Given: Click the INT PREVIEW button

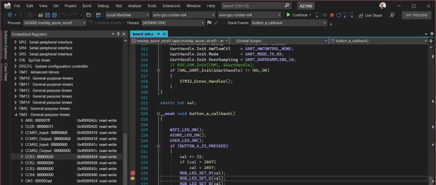Looking at the screenshot, I should [416, 15].
